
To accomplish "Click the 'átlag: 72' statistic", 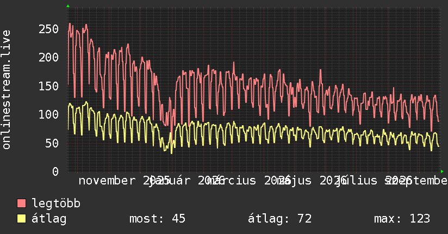I will pos(279,219).
